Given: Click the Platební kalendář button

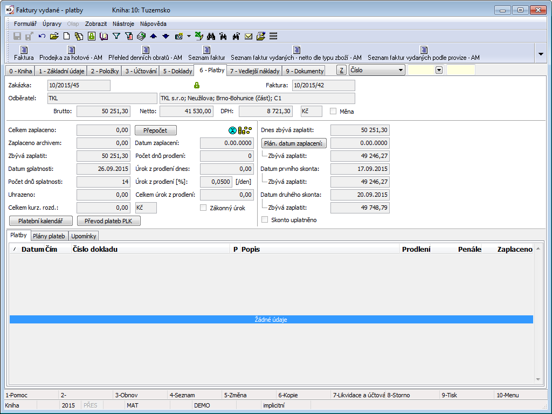Looking at the screenshot, I should tap(41, 221).
